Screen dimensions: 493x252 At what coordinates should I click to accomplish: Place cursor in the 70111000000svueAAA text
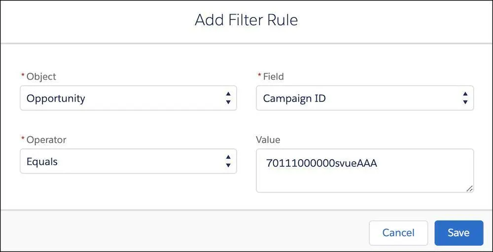click(321, 163)
